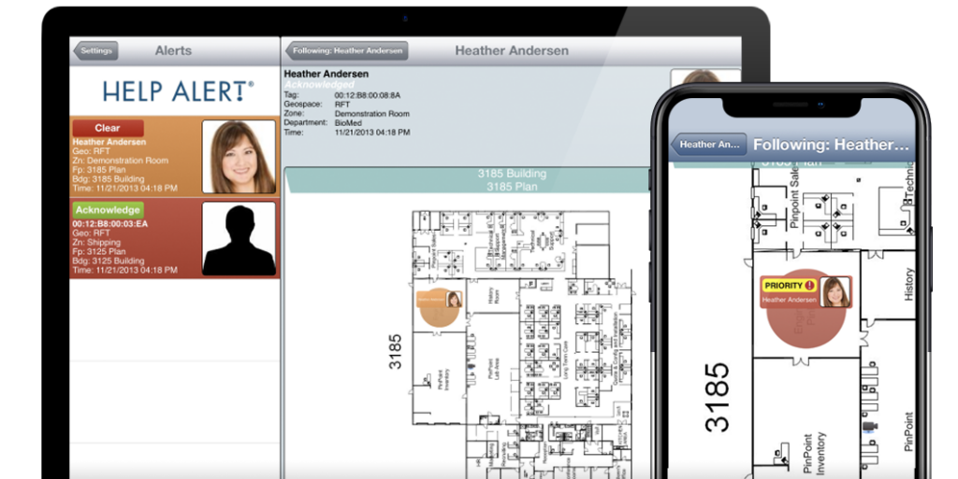Tap the Heather Andersen title in tablet header
Viewport: 958px width, 479px height.
click(x=512, y=50)
